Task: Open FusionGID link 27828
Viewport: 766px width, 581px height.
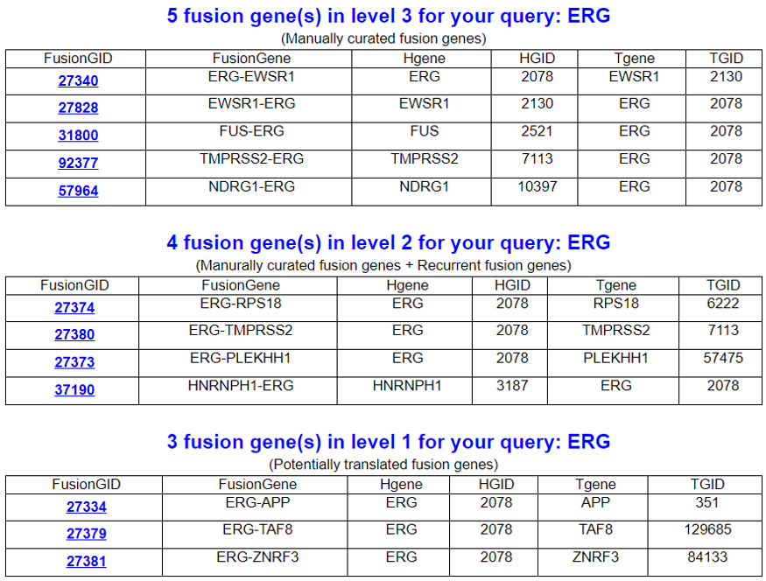Action: 78,108
